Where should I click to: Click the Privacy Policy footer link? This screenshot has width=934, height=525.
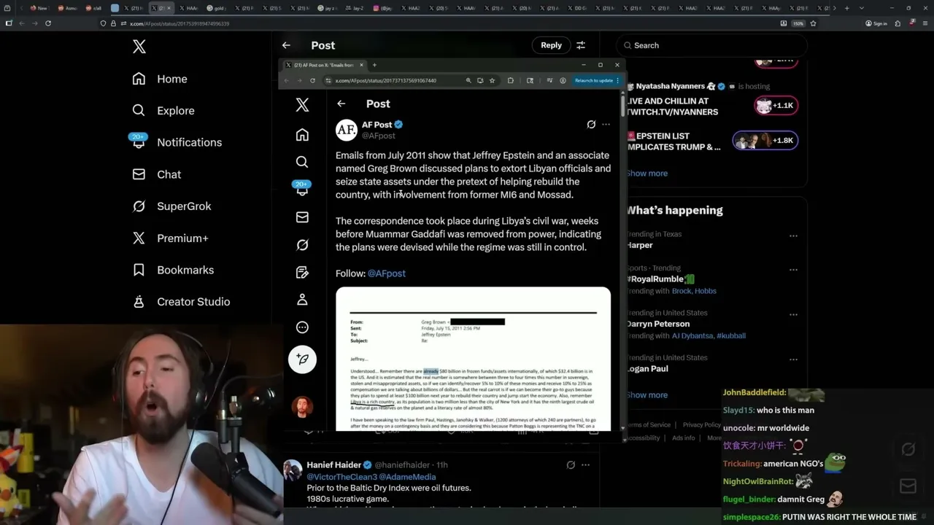(x=702, y=425)
